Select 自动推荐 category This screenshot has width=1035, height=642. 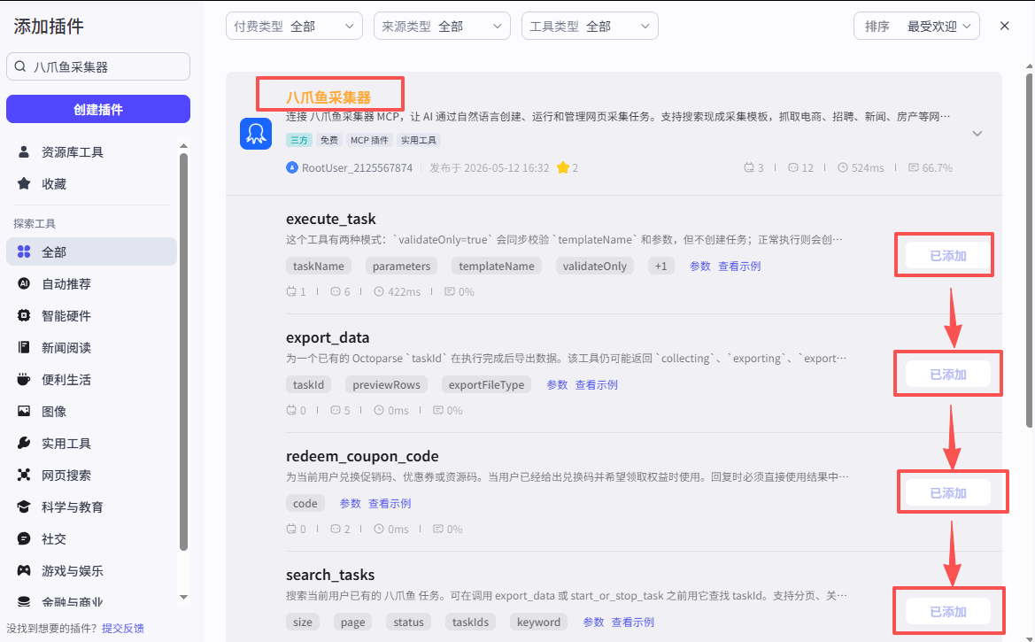pos(92,283)
